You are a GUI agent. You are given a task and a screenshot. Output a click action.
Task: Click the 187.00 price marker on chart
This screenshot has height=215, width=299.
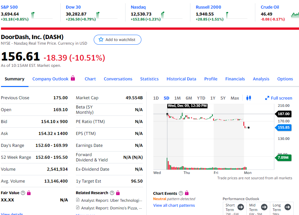click(x=283, y=114)
